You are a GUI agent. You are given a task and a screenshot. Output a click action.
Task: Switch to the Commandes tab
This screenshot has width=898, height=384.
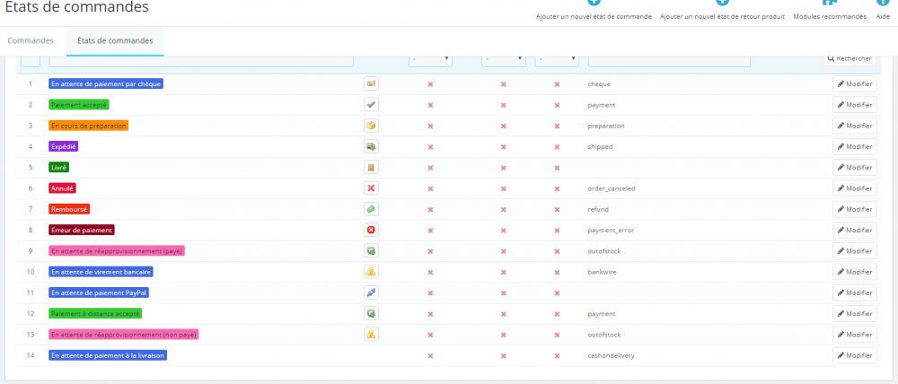click(x=31, y=41)
